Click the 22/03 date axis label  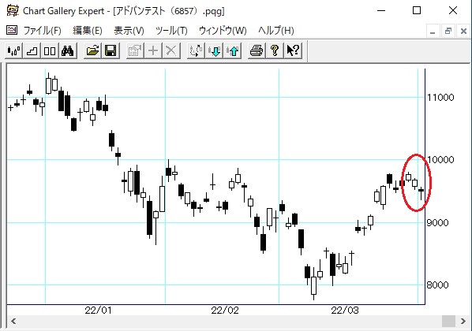(x=345, y=311)
